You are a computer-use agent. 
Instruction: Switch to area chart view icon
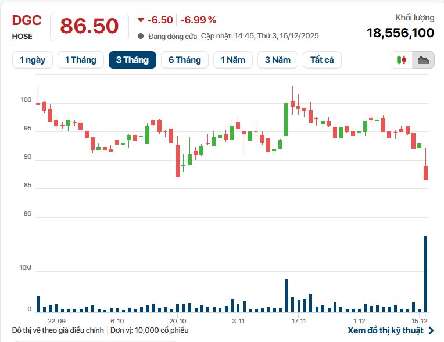pyautogui.click(x=423, y=60)
